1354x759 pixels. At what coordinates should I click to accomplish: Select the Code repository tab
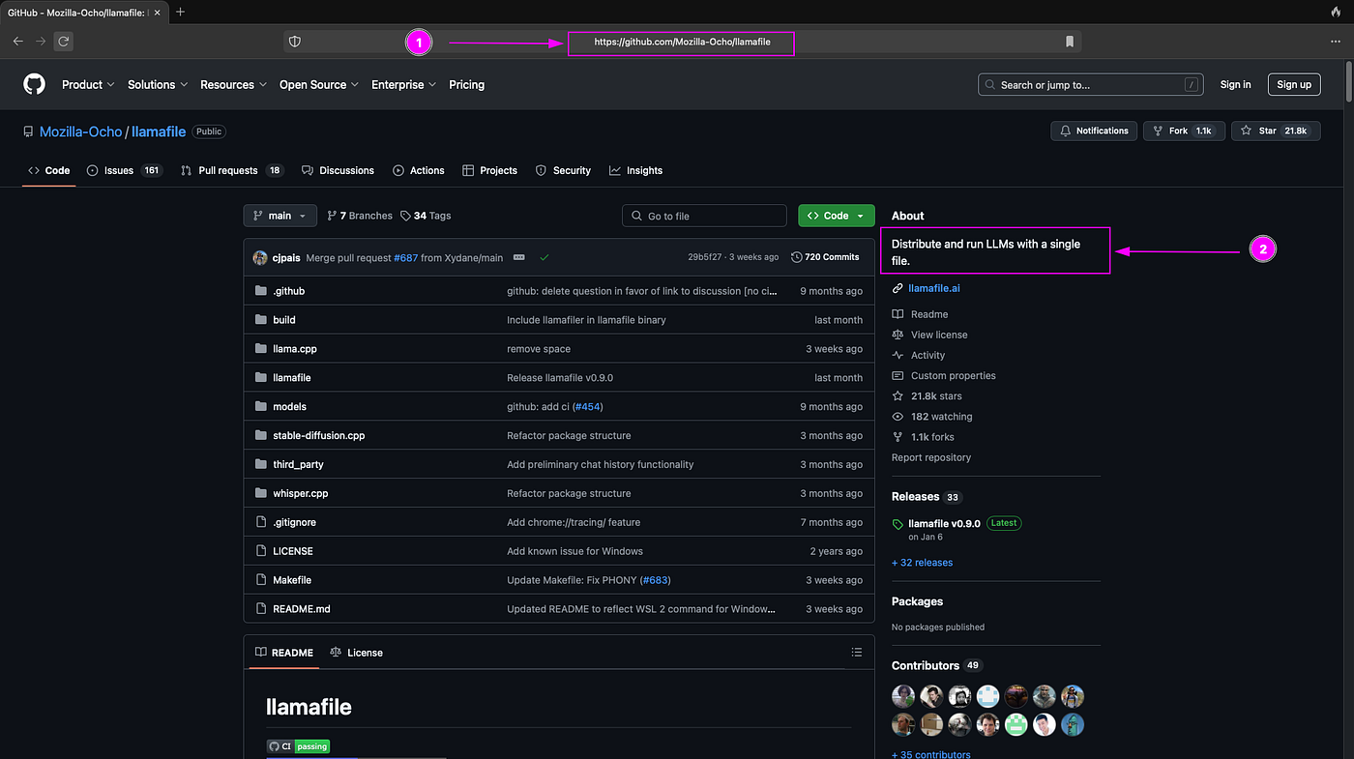click(x=49, y=170)
